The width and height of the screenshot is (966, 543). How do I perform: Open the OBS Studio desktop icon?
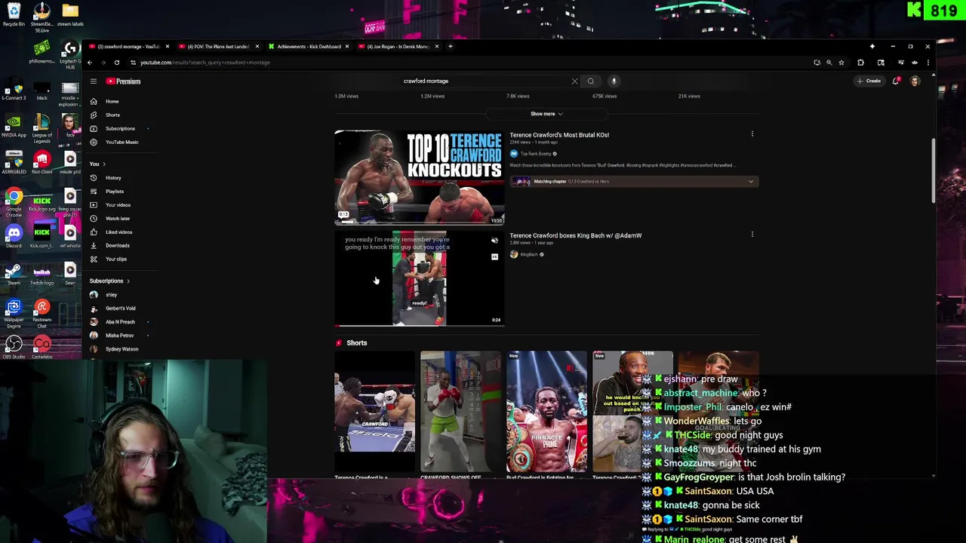[14, 347]
